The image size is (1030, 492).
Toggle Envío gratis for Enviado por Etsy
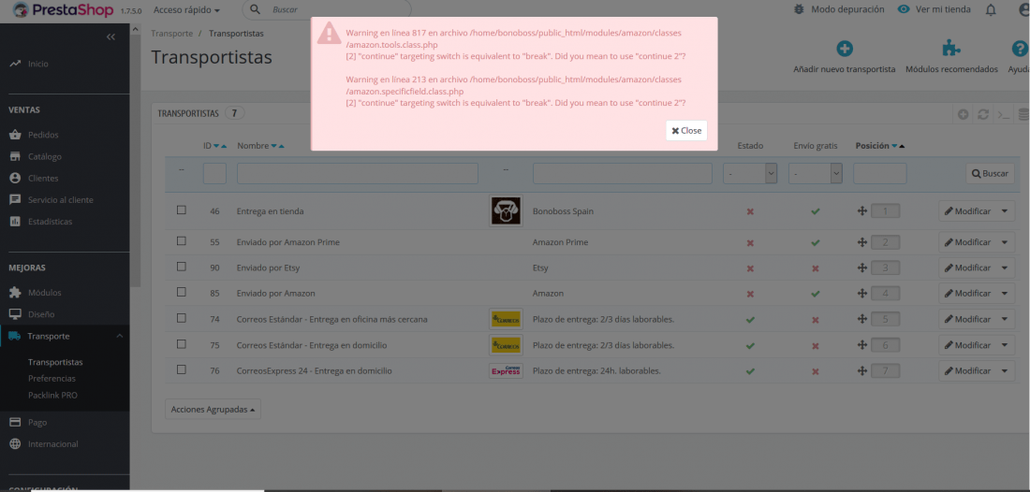pos(816,268)
